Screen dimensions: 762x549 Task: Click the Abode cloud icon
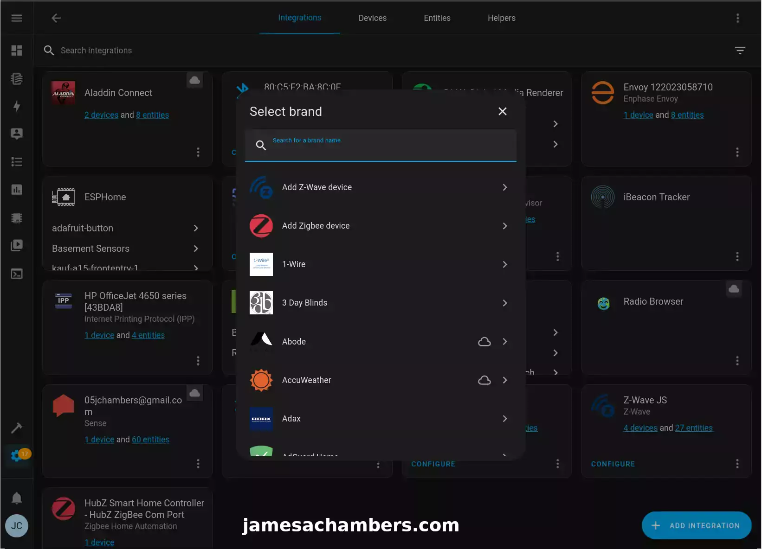[484, 342]
